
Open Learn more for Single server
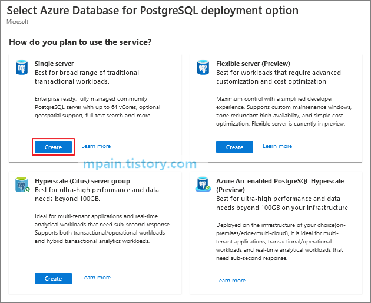96,146
